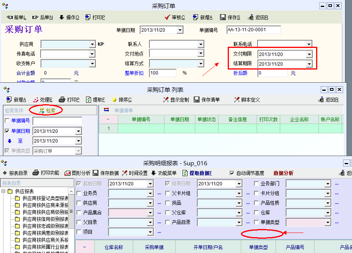The image size is (352, 253).
Task: Click the 提取 extract icon in list toolbar
Action: [88, 100]
